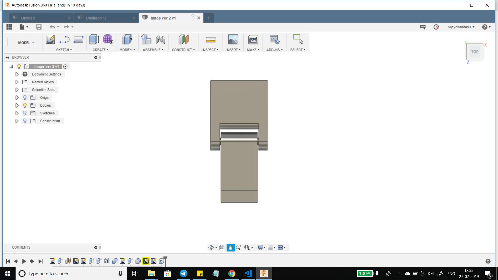Expand the Construction folder tree node
This screenshot has width=498, height=280.
pyautogui.click(x=17, y=121)
